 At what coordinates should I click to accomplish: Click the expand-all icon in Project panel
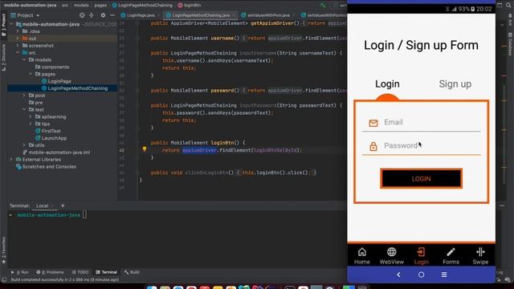point(92,15)
